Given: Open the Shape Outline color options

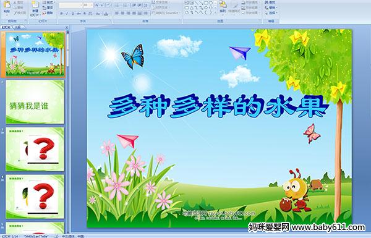Looking at the screenshot, I should [251, 7].
